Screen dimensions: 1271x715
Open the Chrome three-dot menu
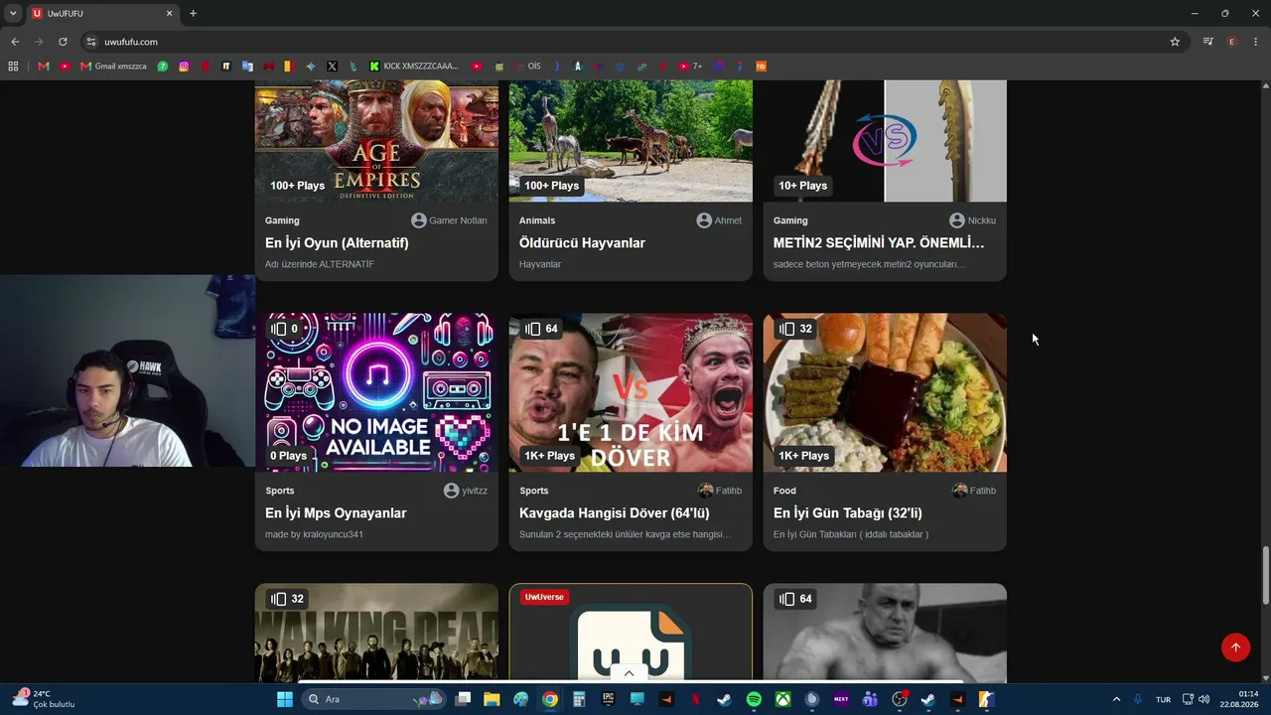[x=1256, y=42]
